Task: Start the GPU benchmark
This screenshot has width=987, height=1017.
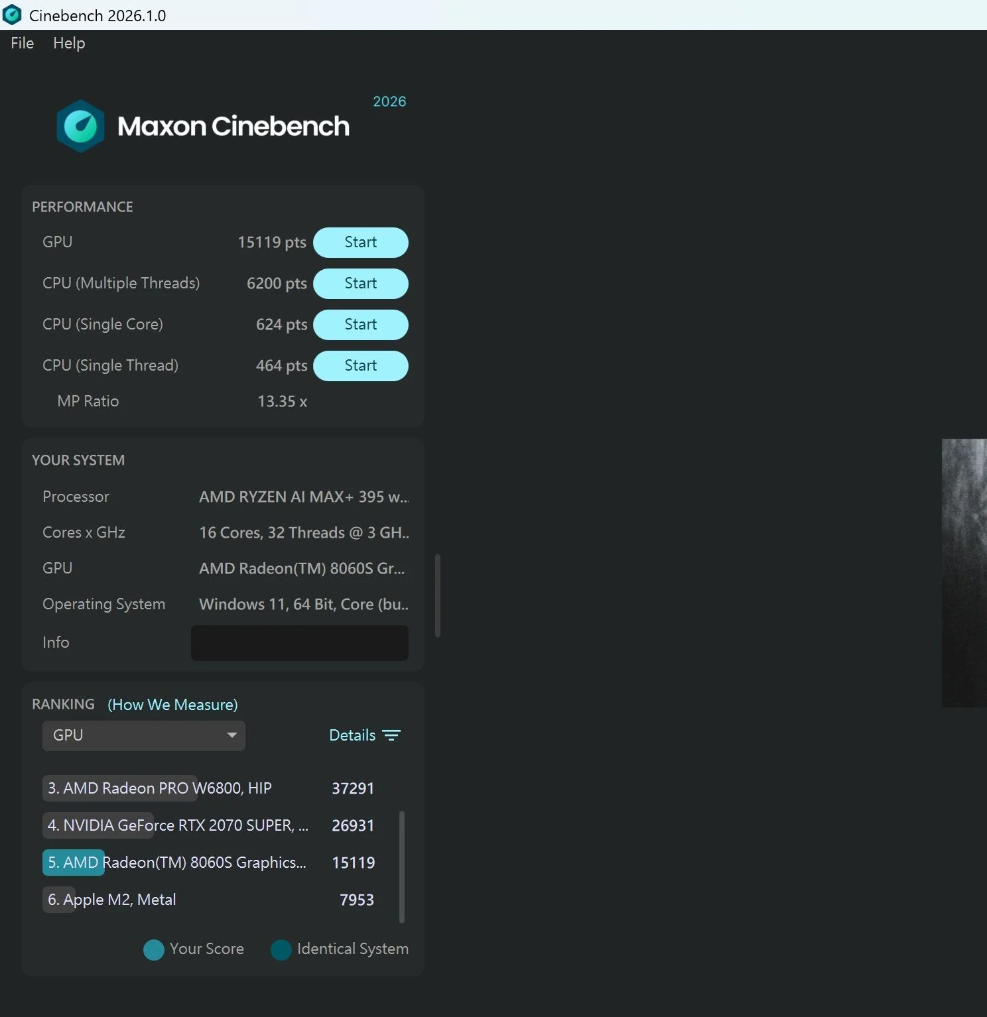Action: point(360,243)
